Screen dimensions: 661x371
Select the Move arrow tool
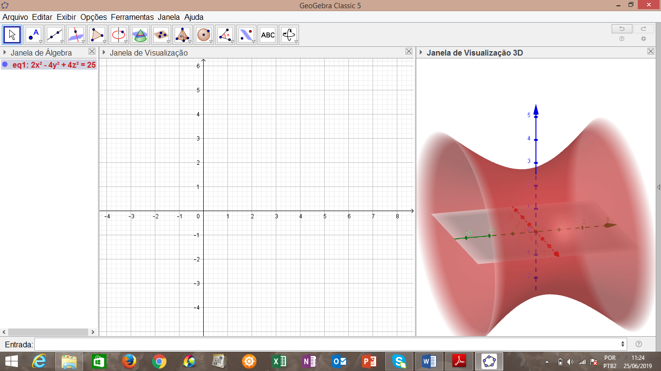pos(12,35)
